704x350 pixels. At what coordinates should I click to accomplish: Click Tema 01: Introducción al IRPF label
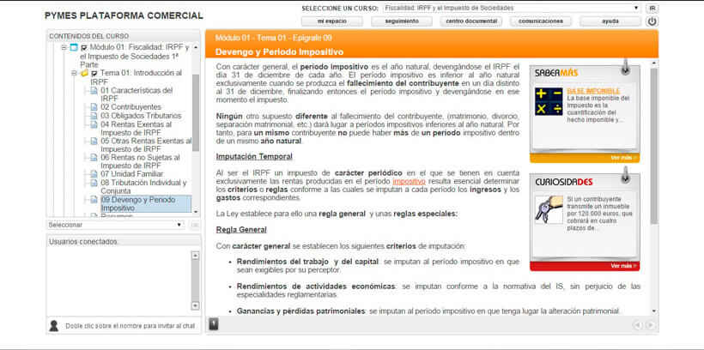[136, 77]
